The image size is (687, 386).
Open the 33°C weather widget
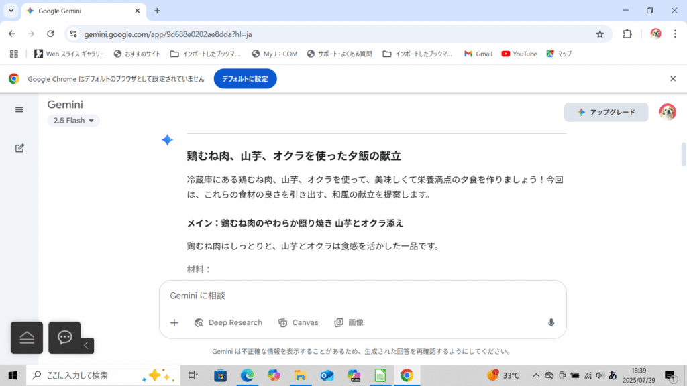[503, 375]
